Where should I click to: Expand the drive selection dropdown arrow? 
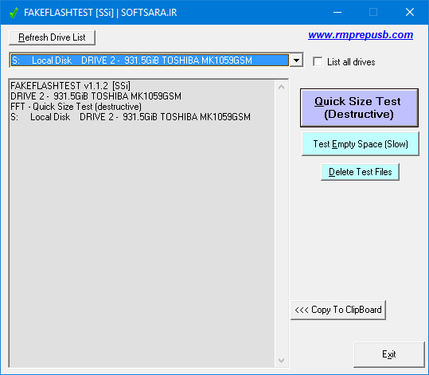pos(296,60)
